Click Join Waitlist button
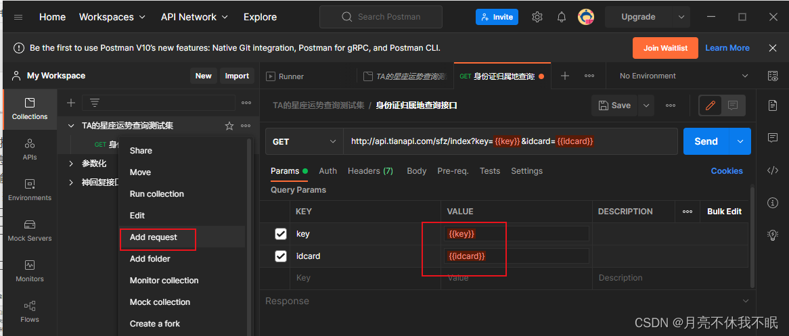789x336 pixels. 665,48
